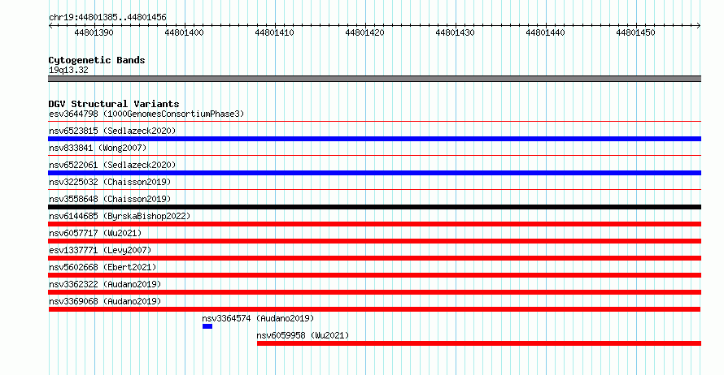Open variant nsv5602668 (Ebert2021) label
The width and height of the screenshot is (724, 375).
coord(102,267)
